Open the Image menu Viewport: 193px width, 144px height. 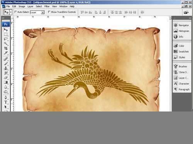(x=22, y=6)
